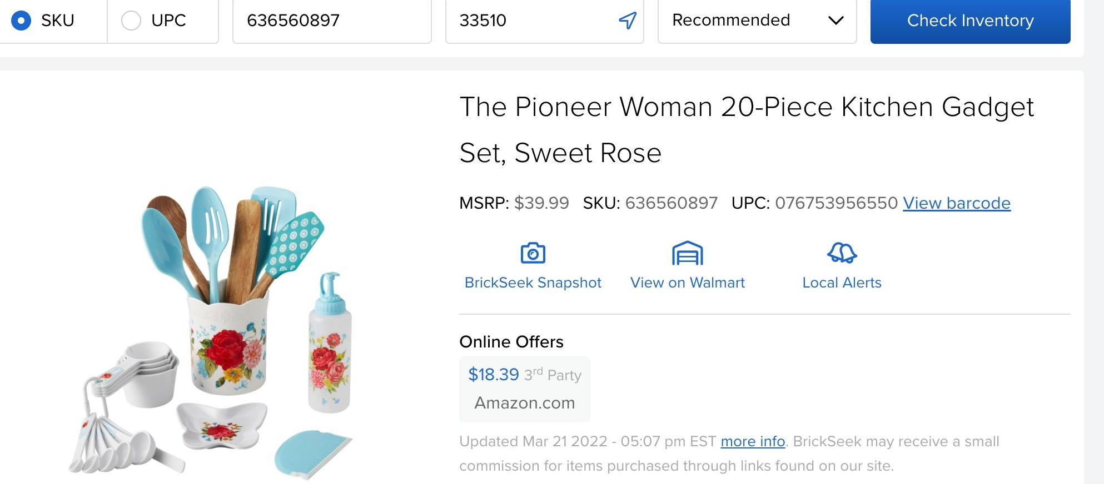Open the View barcode link

(957, 203)
